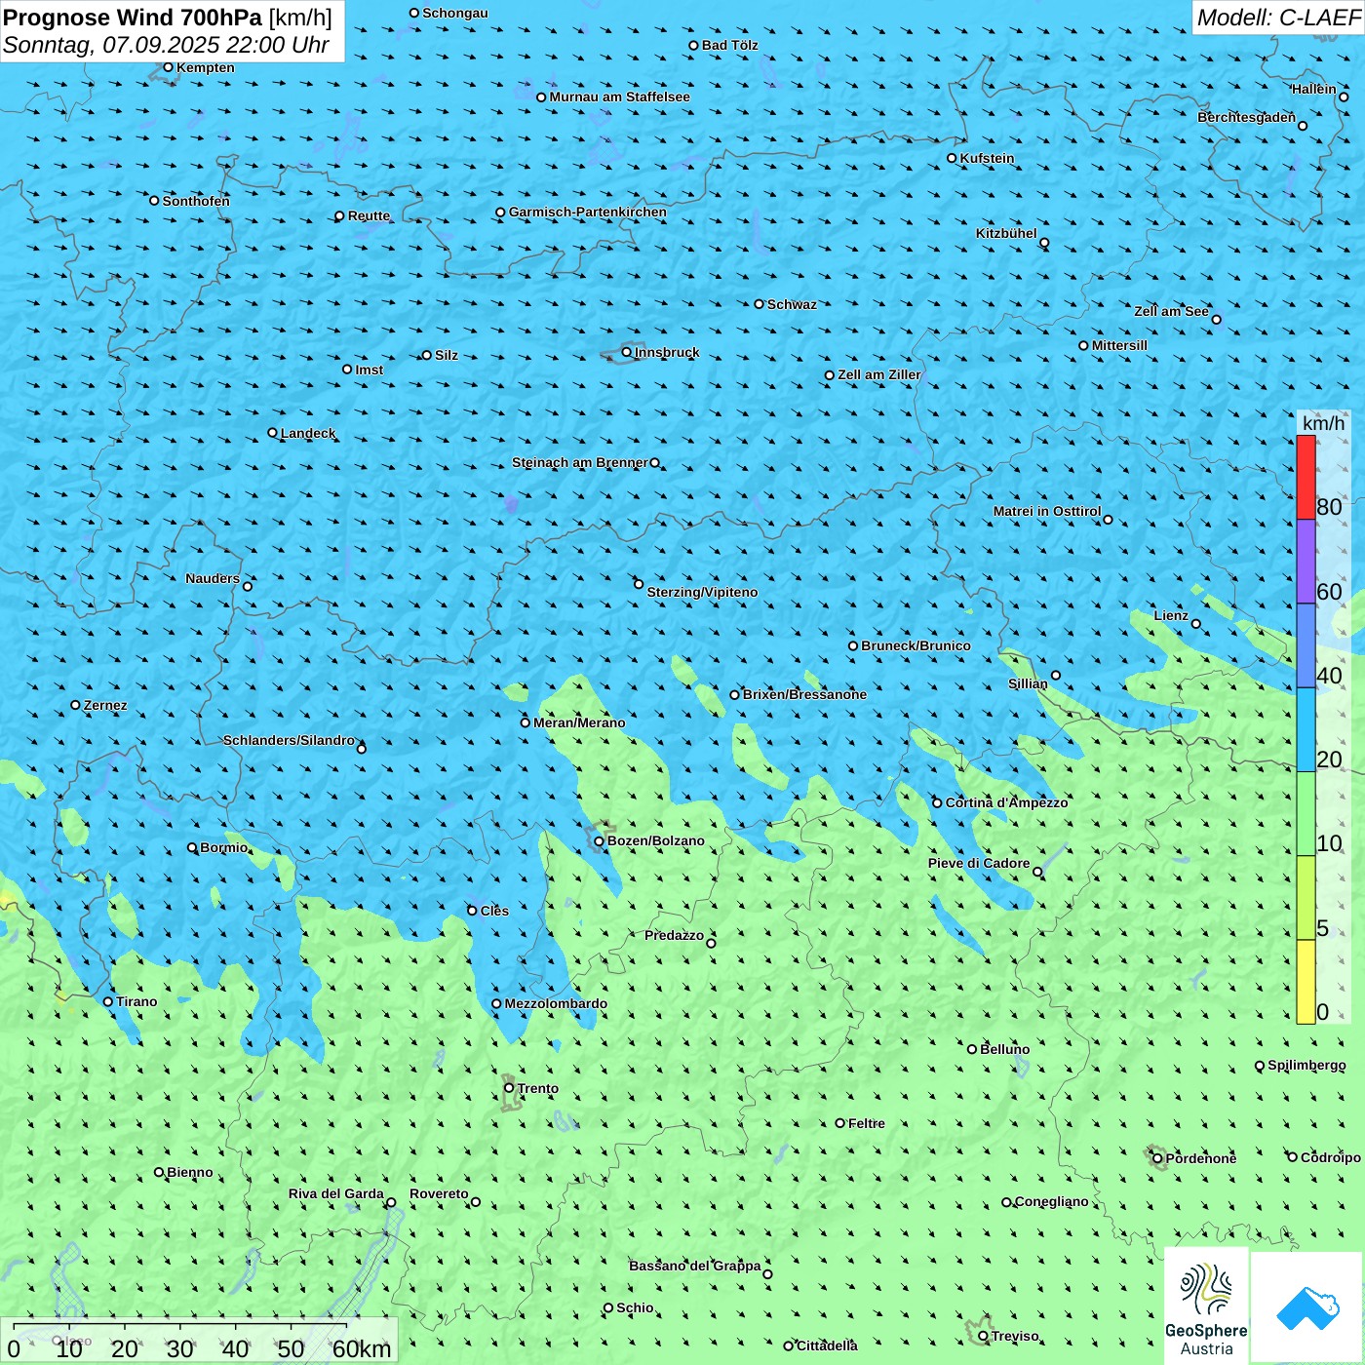This screenshot has width=1365, height=1365.
Task: Click the Kitzbühel location dot
Action: click(x=1044, y=242)
